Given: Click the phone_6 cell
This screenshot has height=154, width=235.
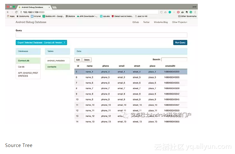Looking at the screenshot, I should click(105, 83).
